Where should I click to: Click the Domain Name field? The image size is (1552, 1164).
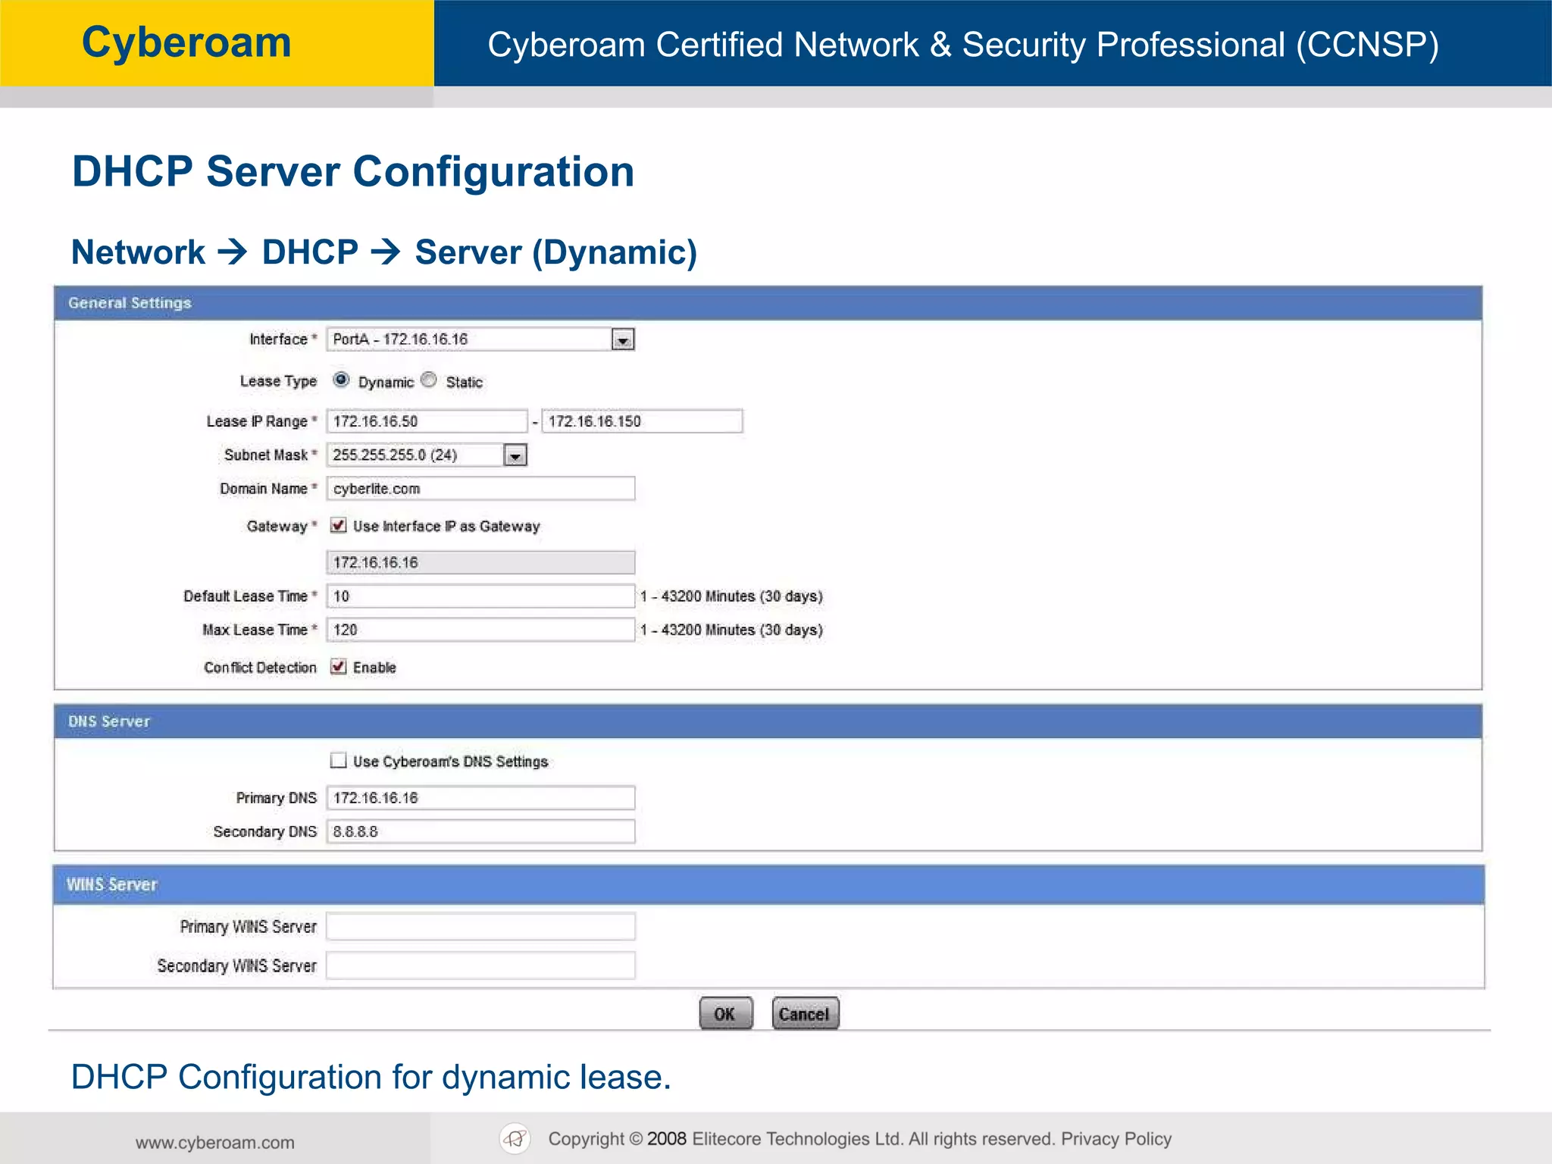tap(480, 489)
